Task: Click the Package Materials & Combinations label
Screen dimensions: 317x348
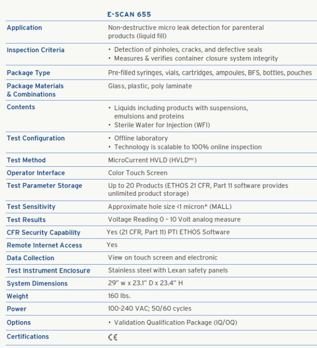Action: coord(35,90)
